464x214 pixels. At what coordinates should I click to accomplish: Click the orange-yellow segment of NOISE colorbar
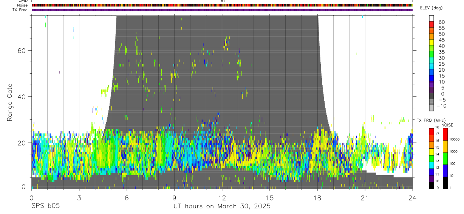(x=445, y=146)
